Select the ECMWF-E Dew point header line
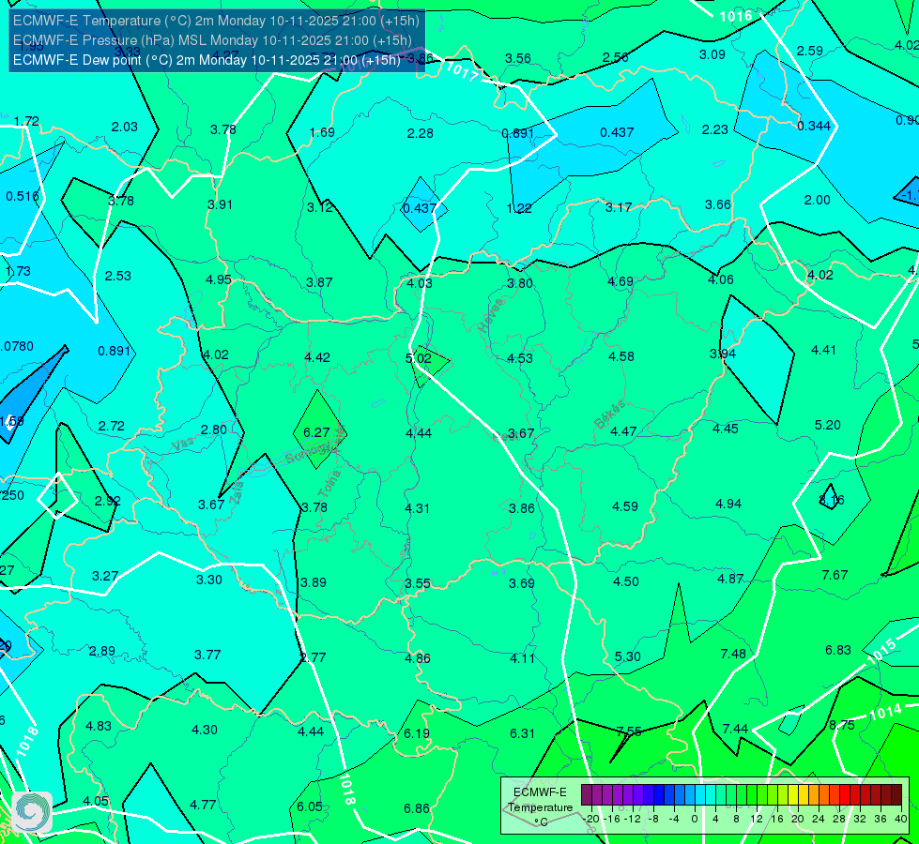Image resolution: width=919 pixels, height=844 pixels. point(207,60)
